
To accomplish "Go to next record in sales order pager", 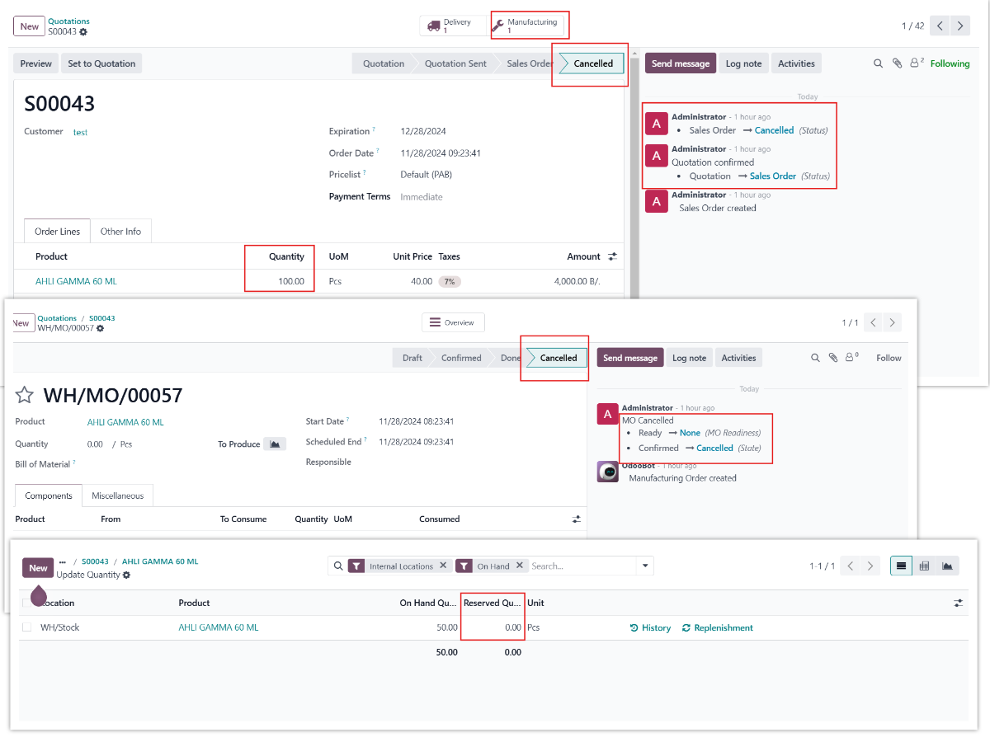I will (x=959, y=26).
